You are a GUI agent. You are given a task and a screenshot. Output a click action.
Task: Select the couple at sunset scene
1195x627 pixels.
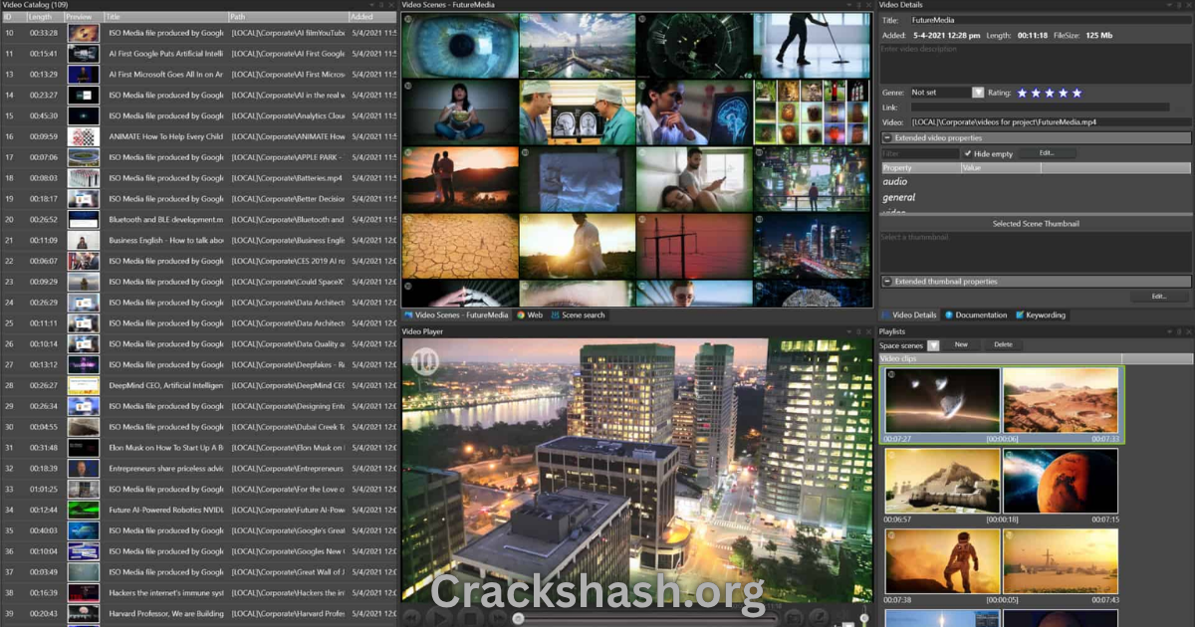[459, 180]
